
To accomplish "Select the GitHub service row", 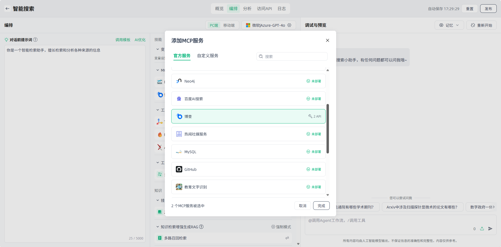I will 248,169.
